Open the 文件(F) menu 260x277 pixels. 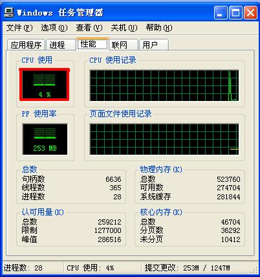pyautogui.click(x=19, y=28)
